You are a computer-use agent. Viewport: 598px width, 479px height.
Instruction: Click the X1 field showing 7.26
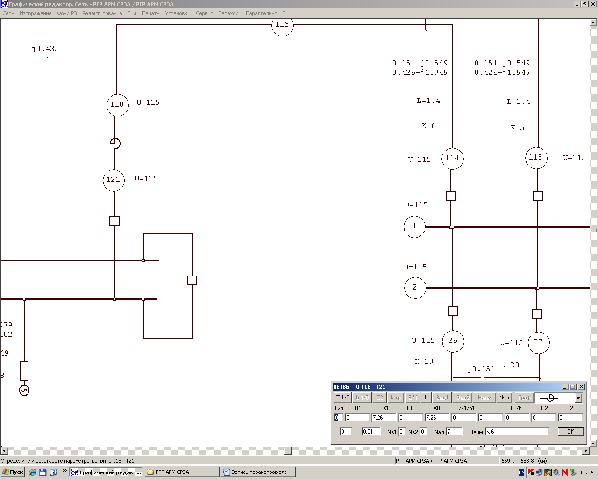point(384,418)
